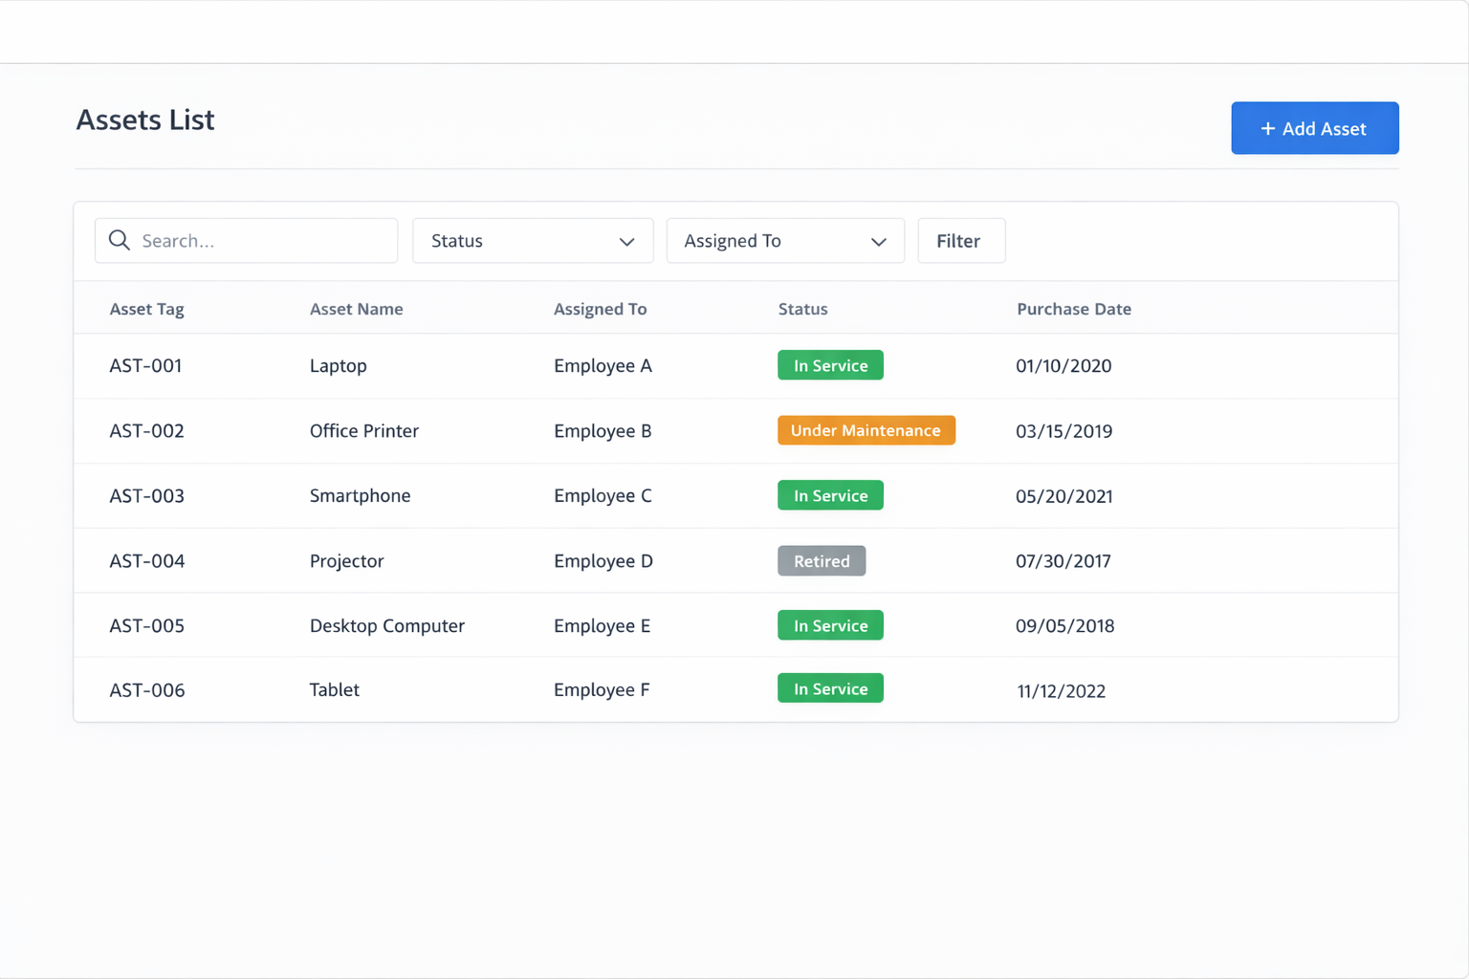Open the Status filter dropdown
The image size is (1469, 979).
532,240
